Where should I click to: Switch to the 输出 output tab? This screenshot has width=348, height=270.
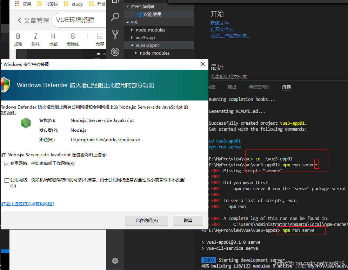232,87
